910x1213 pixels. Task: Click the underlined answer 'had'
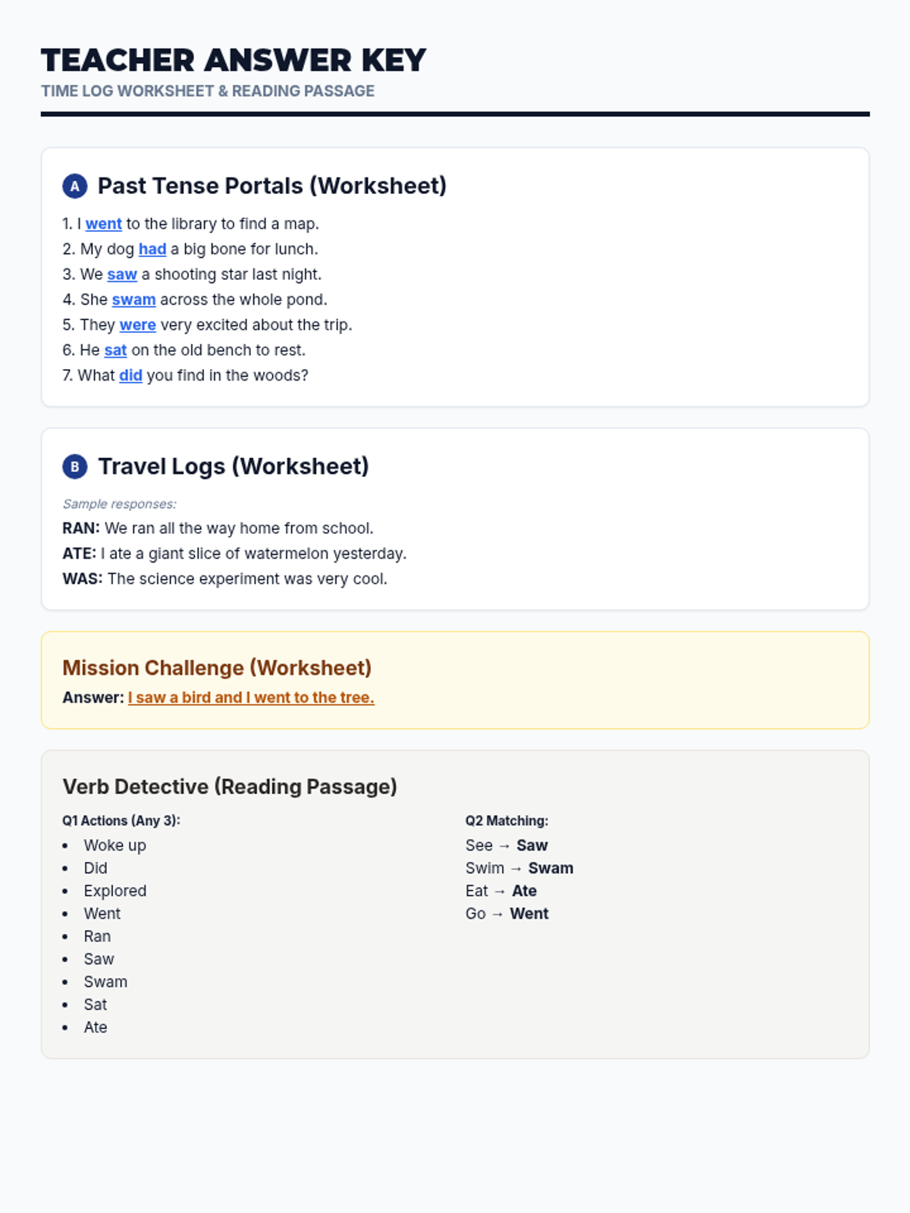(x=152, y=249)
